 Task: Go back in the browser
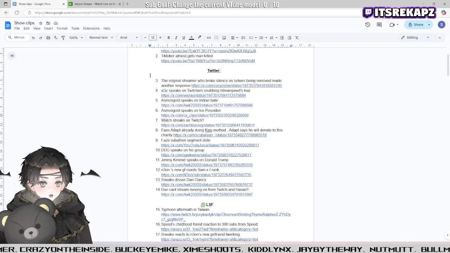click(x=6, y=13)
